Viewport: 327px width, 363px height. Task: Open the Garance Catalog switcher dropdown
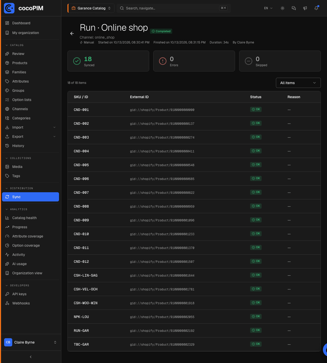(91, 8)
